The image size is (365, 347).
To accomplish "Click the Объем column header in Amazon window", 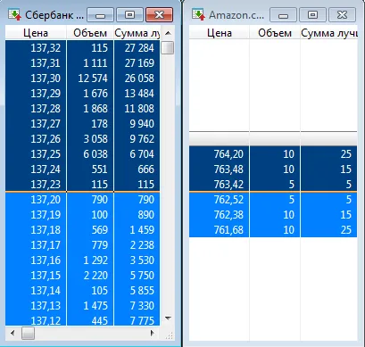I will coord(275,33).
